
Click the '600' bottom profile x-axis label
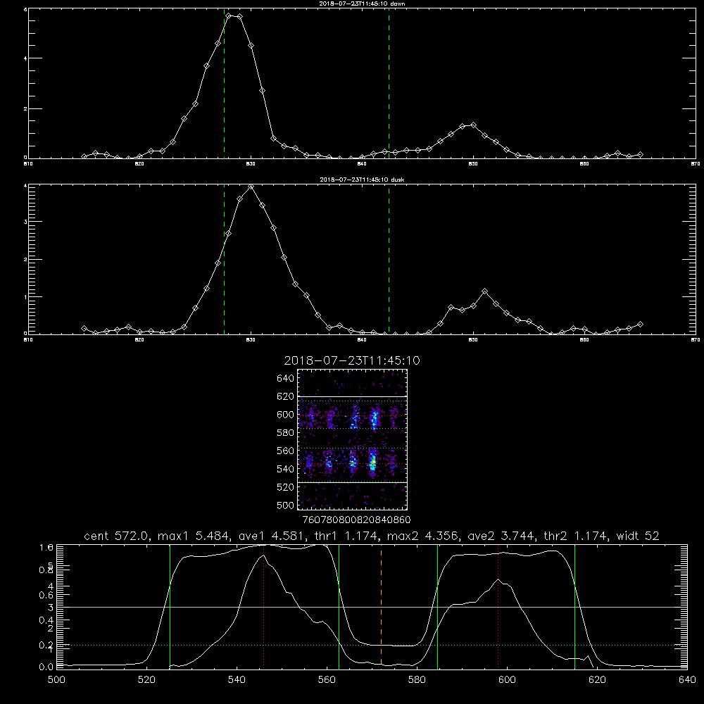[x=507, y=680]
